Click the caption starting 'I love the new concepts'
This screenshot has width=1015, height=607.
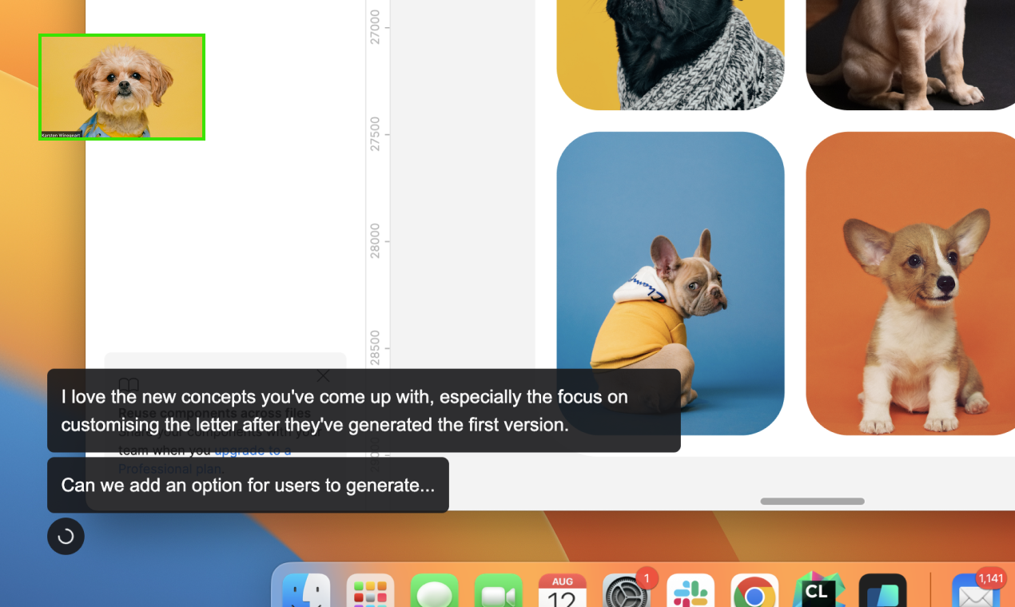point(364,411)
